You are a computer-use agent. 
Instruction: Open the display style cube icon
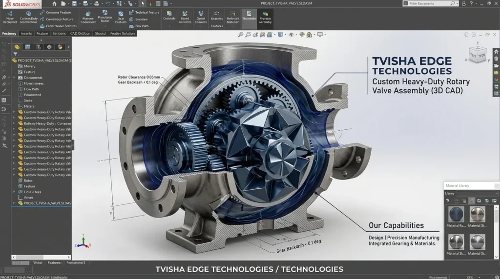[x=280, y=35]
